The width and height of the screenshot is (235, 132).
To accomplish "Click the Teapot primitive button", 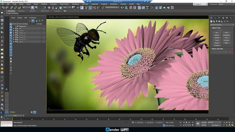I will pyautogui.click(x=217, y=43).
